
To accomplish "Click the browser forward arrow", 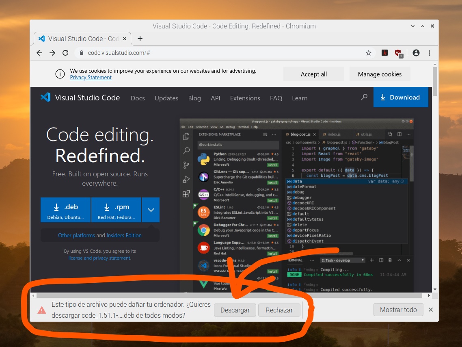I will [52, 53].
